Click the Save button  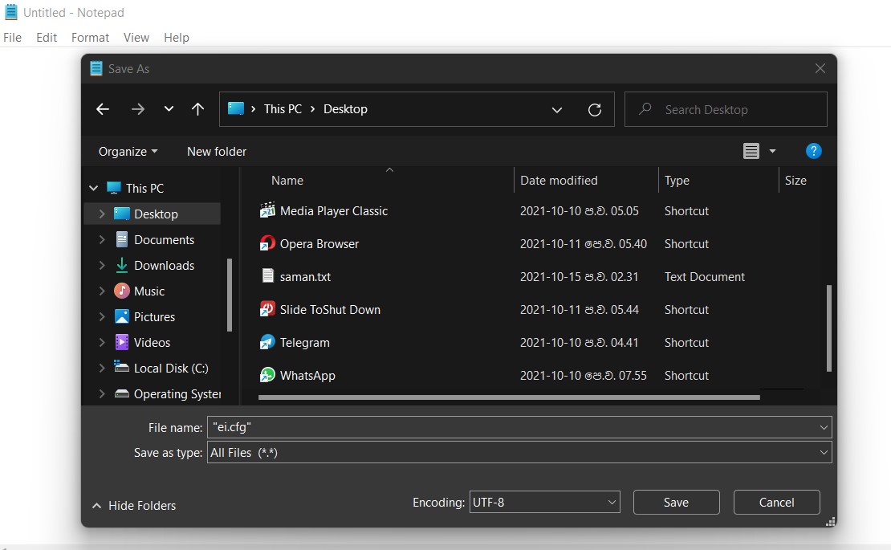tap(676, 503)
